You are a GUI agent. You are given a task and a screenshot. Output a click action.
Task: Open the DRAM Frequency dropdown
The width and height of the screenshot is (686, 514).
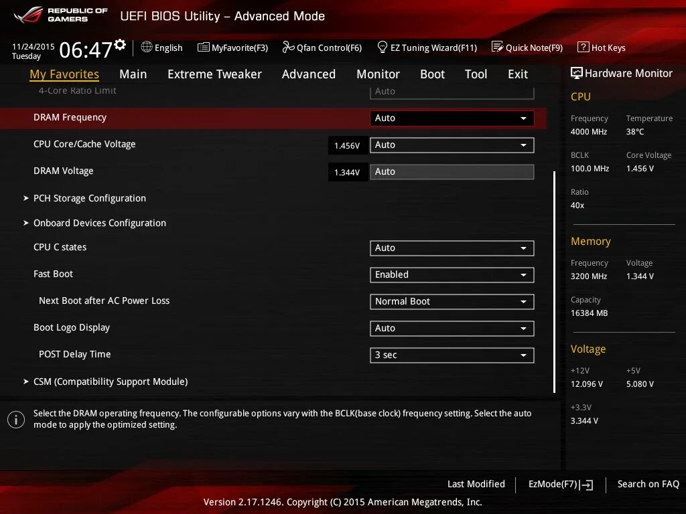click(x=452, y=118)
